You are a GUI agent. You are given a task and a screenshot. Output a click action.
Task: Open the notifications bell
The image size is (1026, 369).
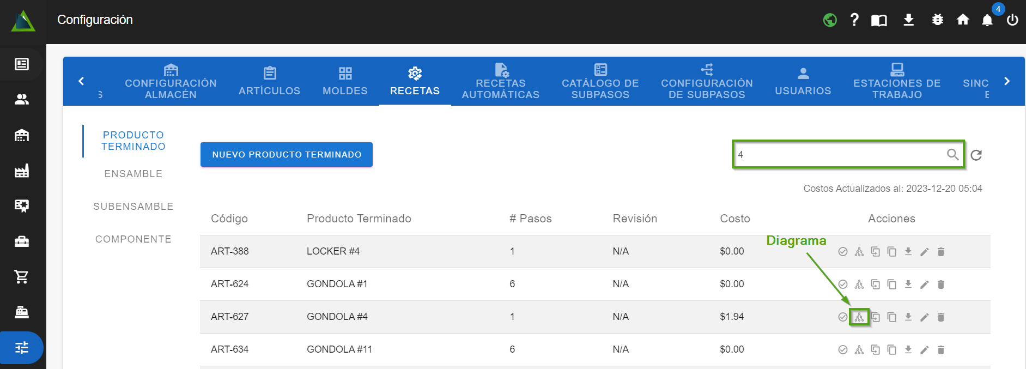[x=987, y=20]
